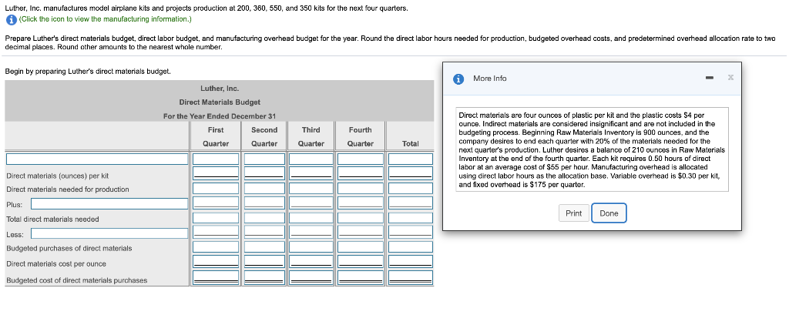The width and height of the screenshot is (789, 325).
Task: Click Fourth Quarter cell for budgeted purchases of materials
Action: (360, 247)
